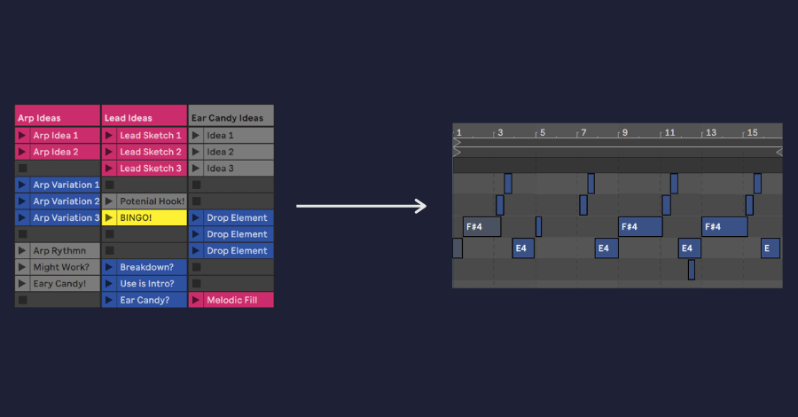This screenshot has width=798, height=417.
Task: Start Arp Variation 3 with its launch arrow
Action: 22,217
